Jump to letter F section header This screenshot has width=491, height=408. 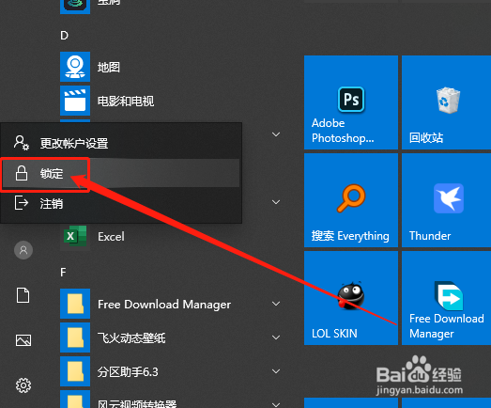coord(63,273)
